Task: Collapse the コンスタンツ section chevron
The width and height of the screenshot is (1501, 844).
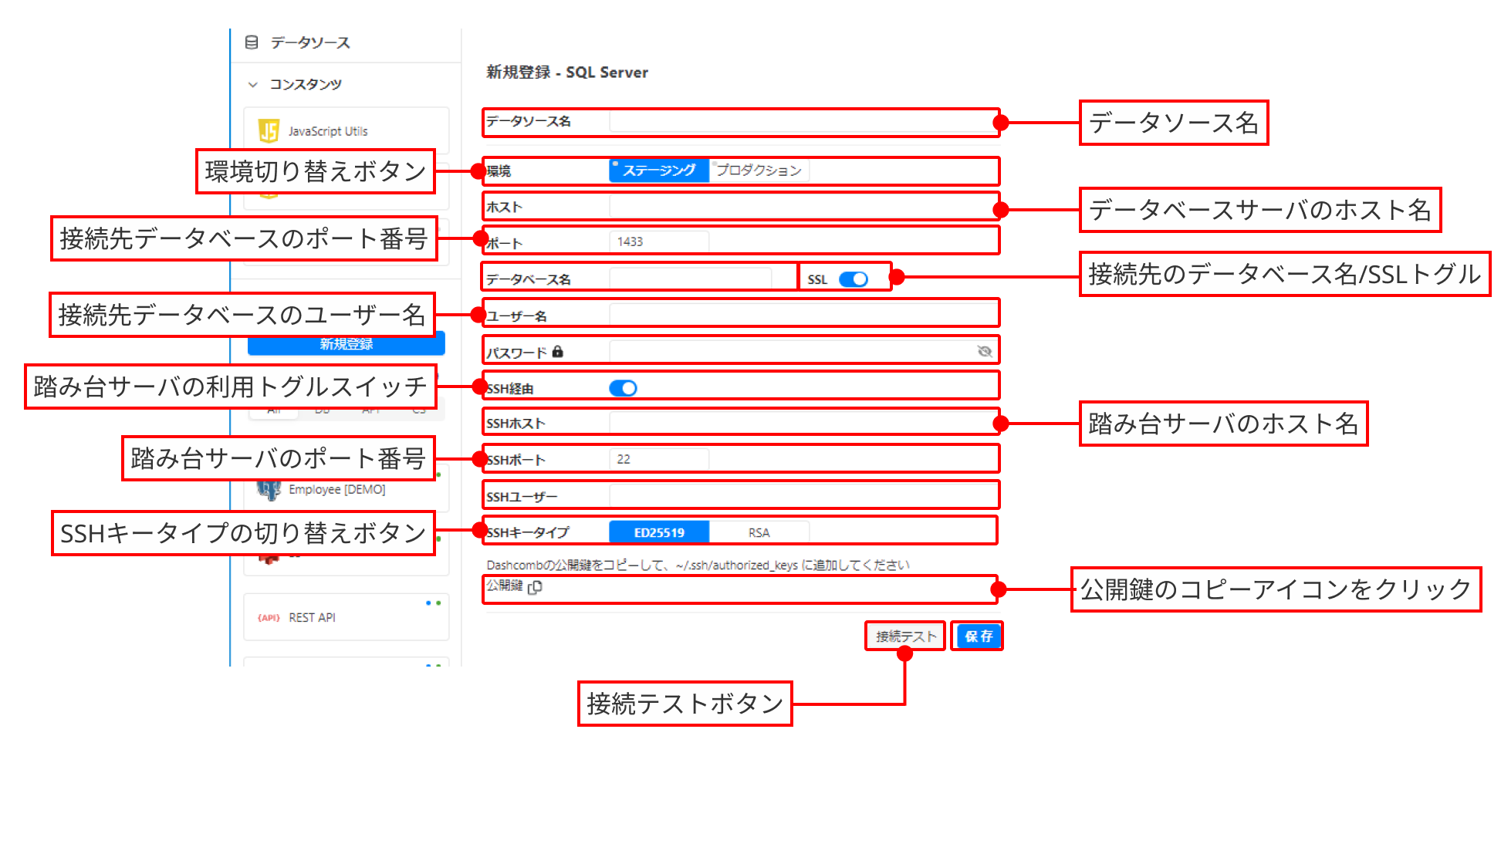Action: 252,84
